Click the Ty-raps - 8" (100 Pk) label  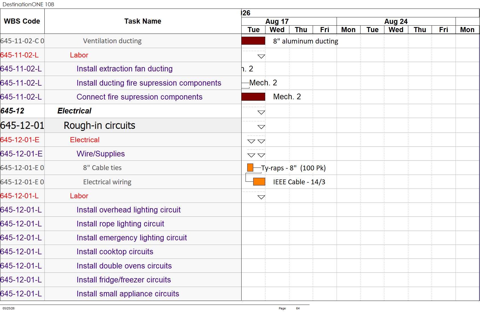(293, 168)
